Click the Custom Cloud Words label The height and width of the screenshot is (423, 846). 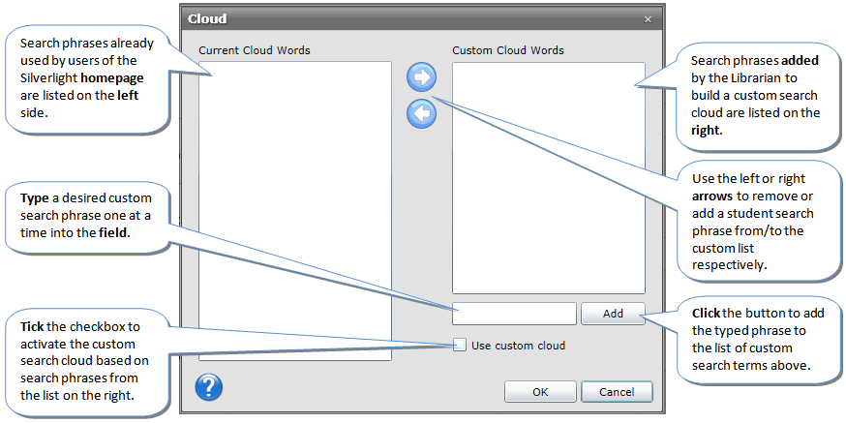click(508, 50)
